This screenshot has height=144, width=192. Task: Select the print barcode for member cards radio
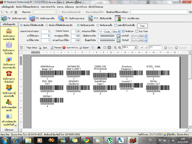[x=47, y=25]
